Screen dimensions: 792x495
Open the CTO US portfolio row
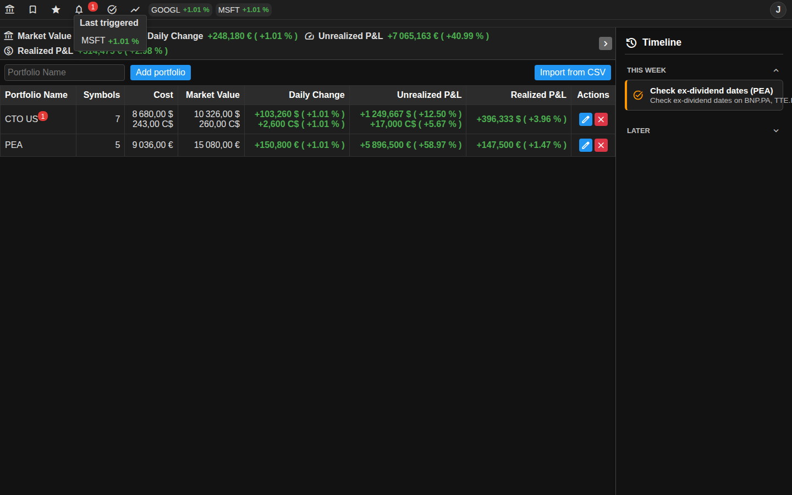(307, 119)
